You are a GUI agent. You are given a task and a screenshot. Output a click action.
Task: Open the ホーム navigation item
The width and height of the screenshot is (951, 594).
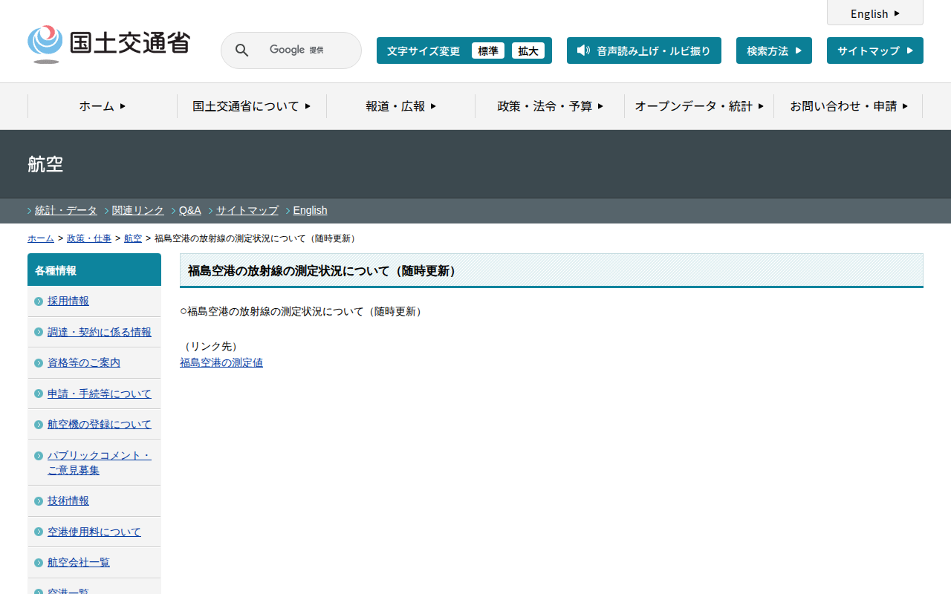pyautogui.click(x=103, y=106)
